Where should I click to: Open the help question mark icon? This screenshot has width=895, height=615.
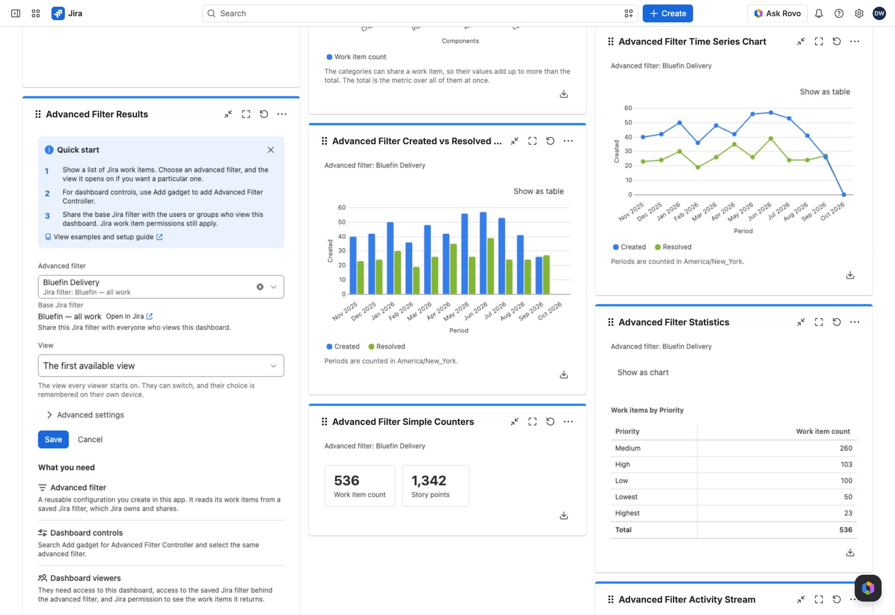839,13
